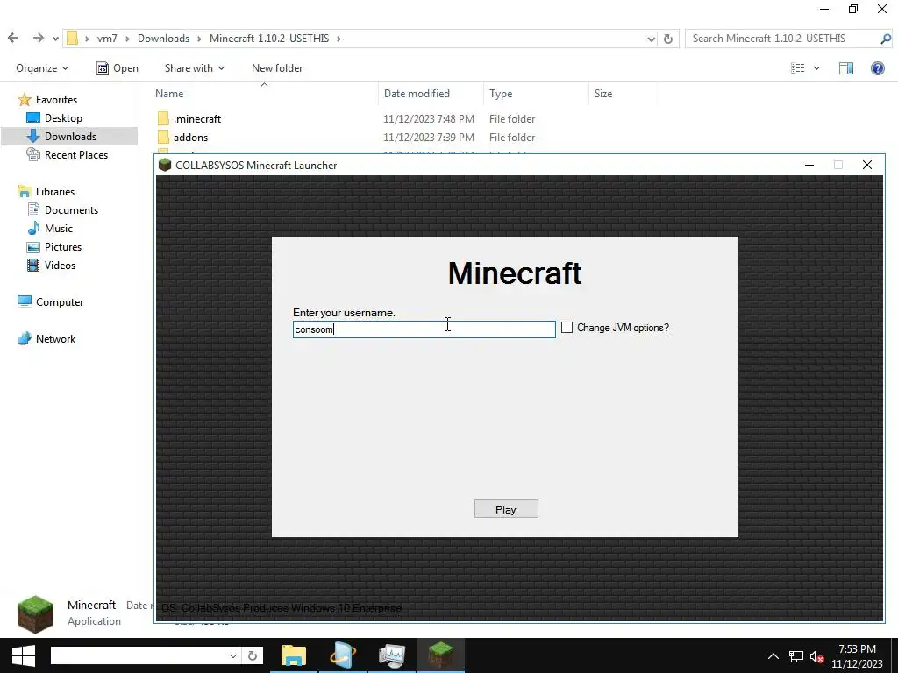This screenshot has height=673, width=898.
Task: Minimize the Minecraft Launcher window
Action: pos(809,165)
